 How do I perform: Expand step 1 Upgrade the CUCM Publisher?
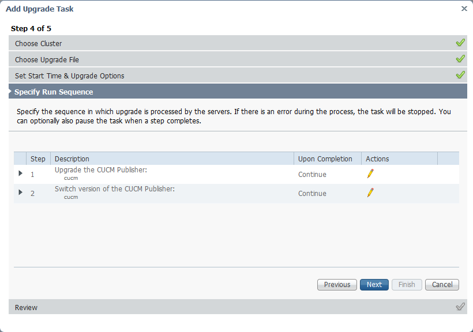[x=21, y=173]
